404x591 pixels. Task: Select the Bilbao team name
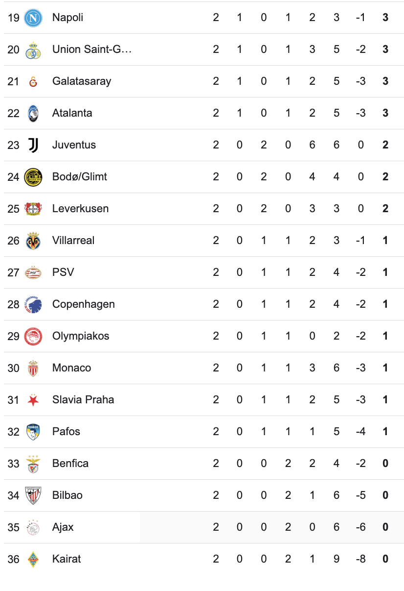click(67, 495)
